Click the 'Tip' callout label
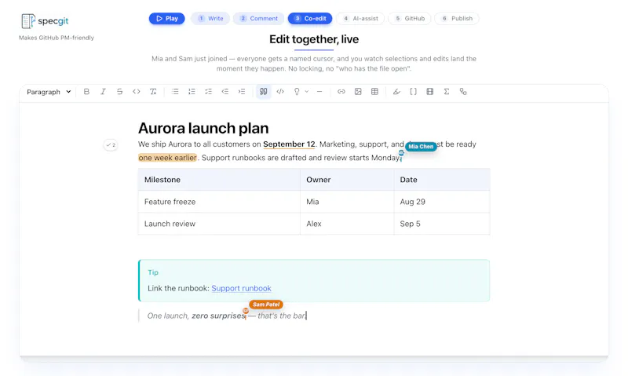Image resolution: width=628 pixels, height=376 pixels. (x=153, y=272)
